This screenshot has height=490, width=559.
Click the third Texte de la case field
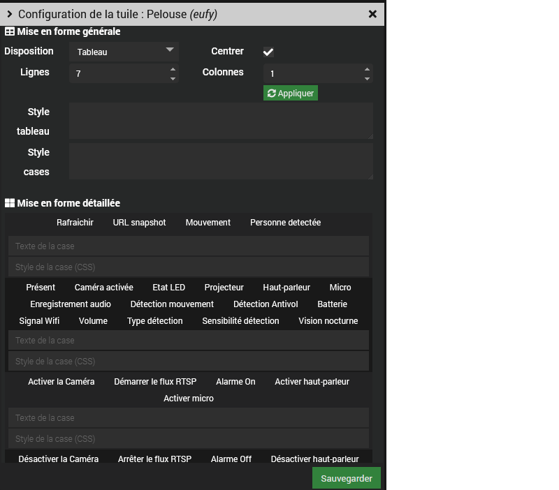tap(189, 417)
